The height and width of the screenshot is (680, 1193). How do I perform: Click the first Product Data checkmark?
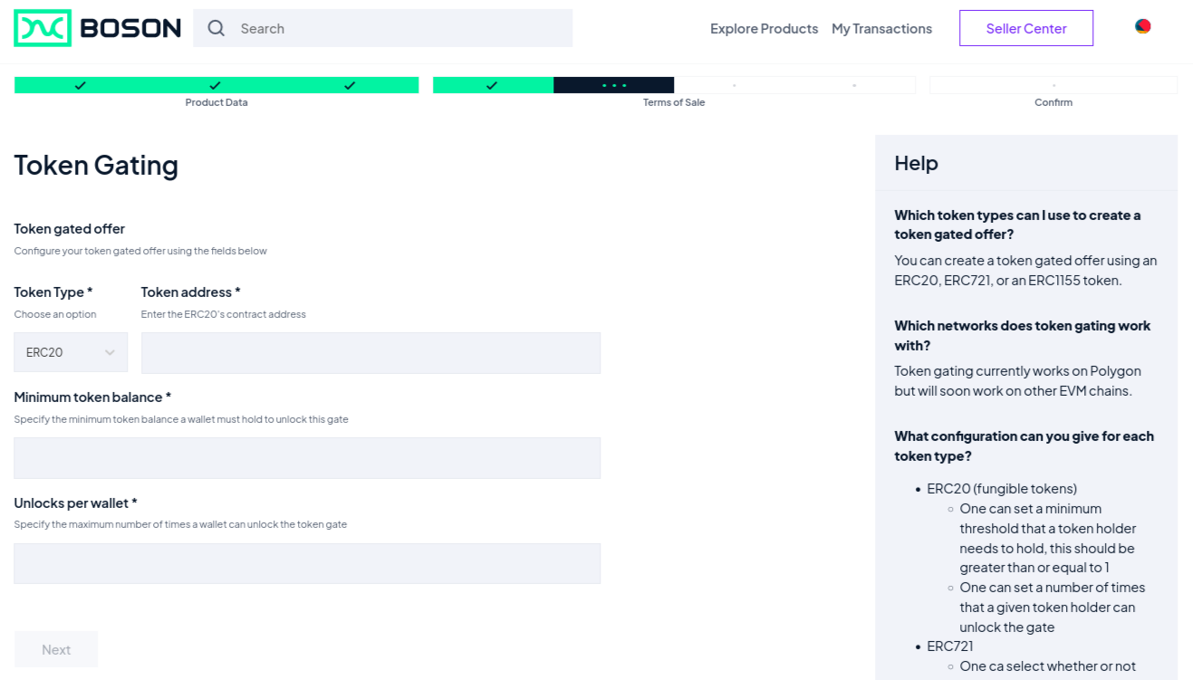(81, 84)
